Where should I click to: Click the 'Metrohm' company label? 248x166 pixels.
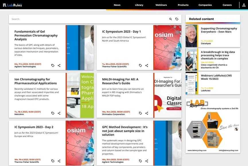tap(19, 114)
